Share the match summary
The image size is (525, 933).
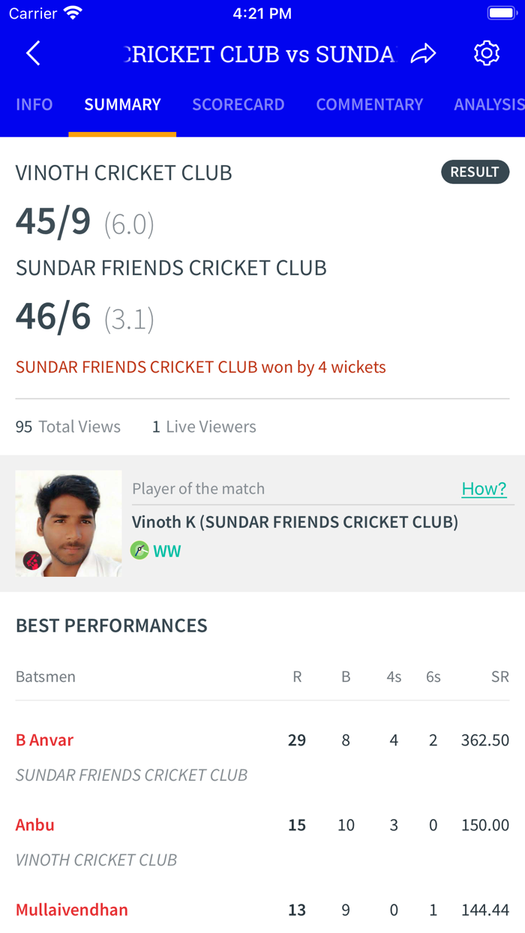[x=424, y=53]
